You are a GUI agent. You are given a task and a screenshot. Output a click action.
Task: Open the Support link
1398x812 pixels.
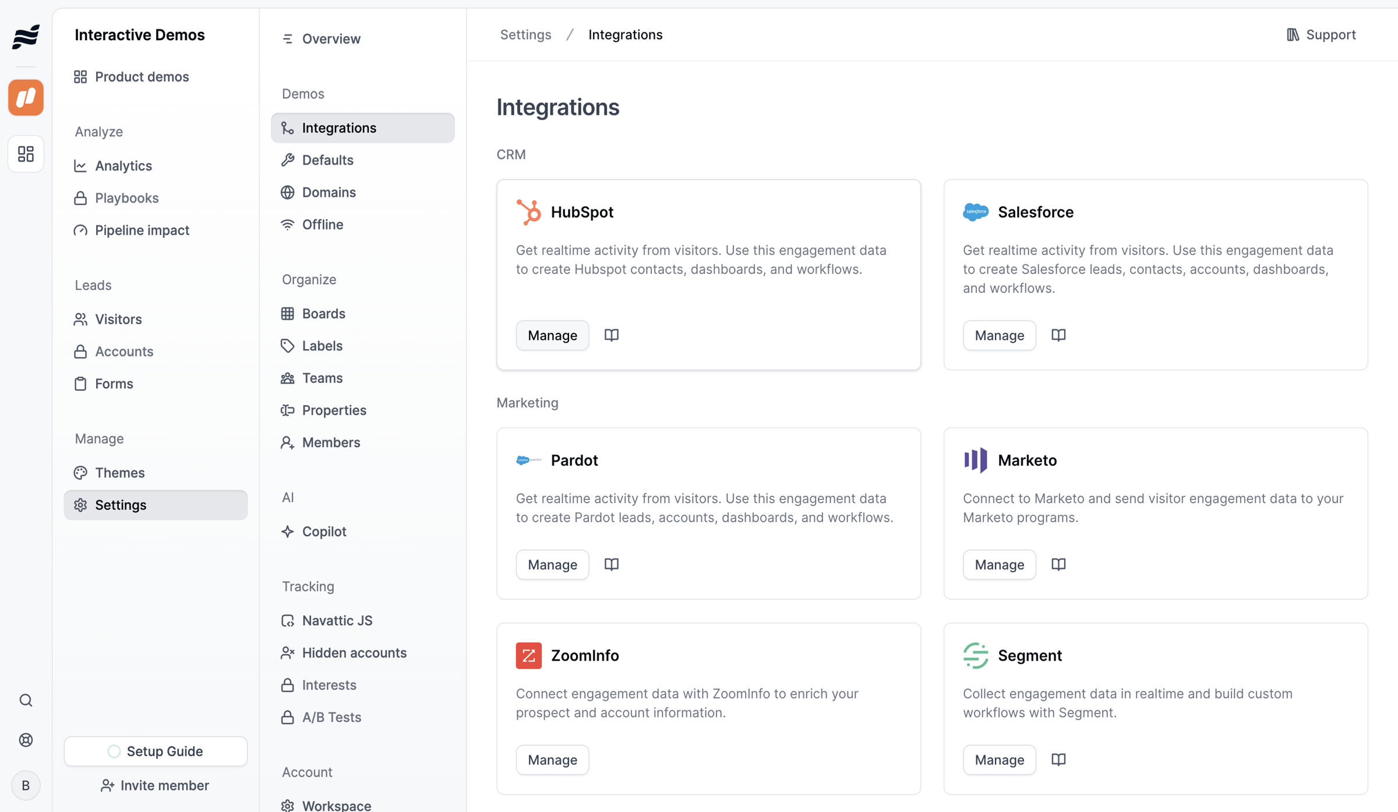pos(1321,35)
